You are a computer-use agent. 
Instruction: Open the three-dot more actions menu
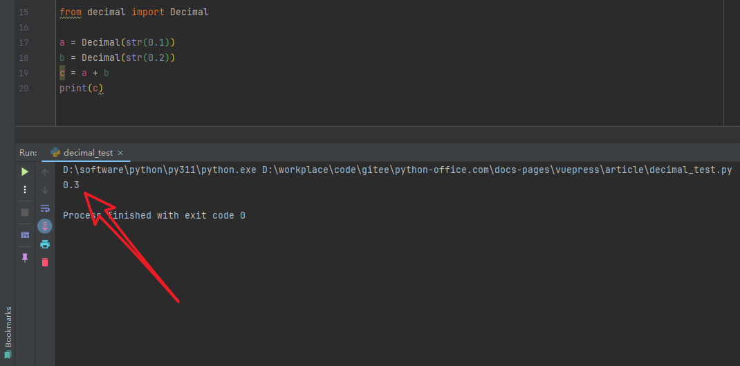(x=25, y=190)
